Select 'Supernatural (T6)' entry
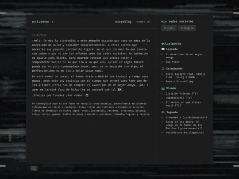Viewport: 239px width, 179px height. click(x=179, y=98)
